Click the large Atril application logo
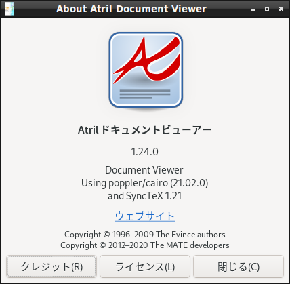Viewport: 290px width, 284px height. click(146, 70)
